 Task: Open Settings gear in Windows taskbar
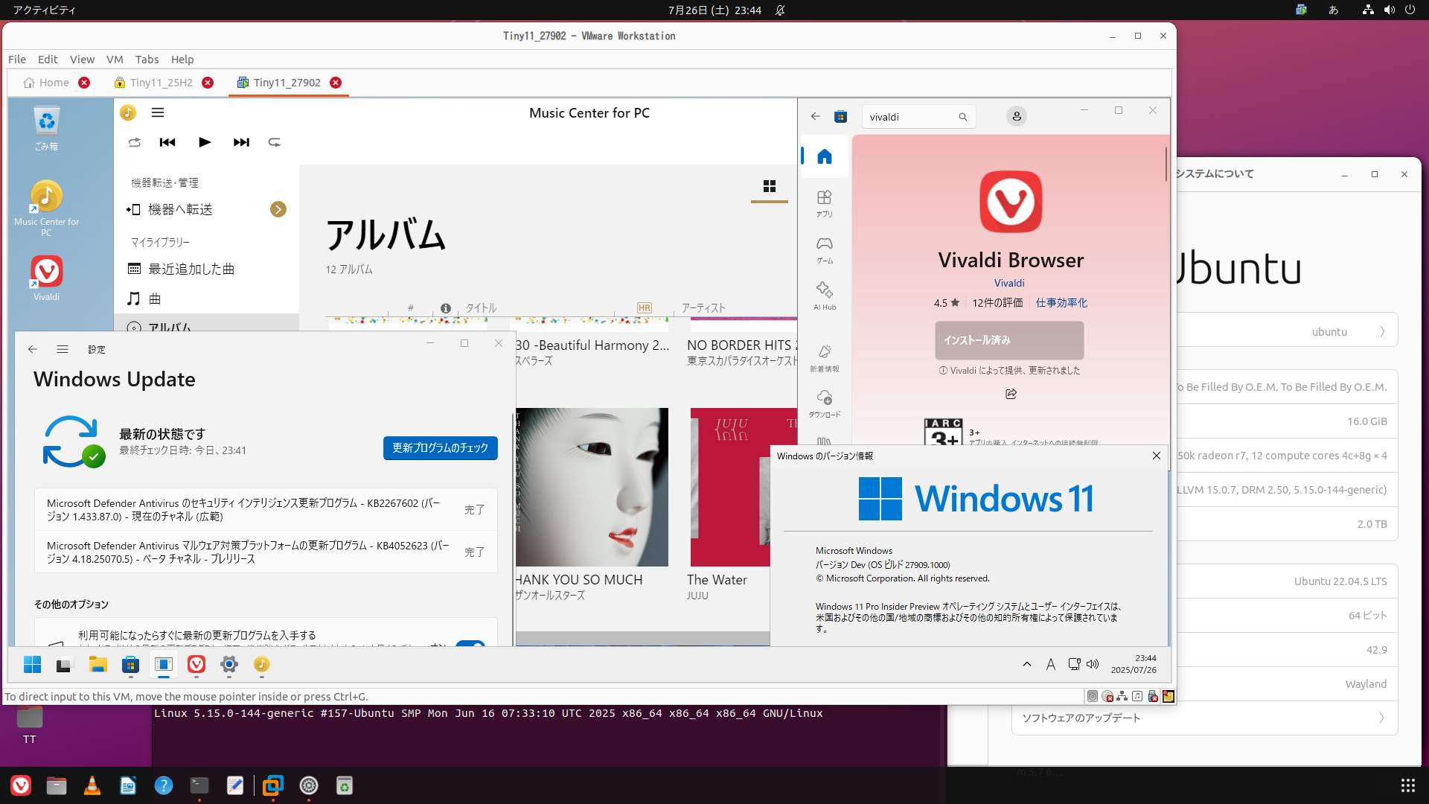(x=229, y=665)
